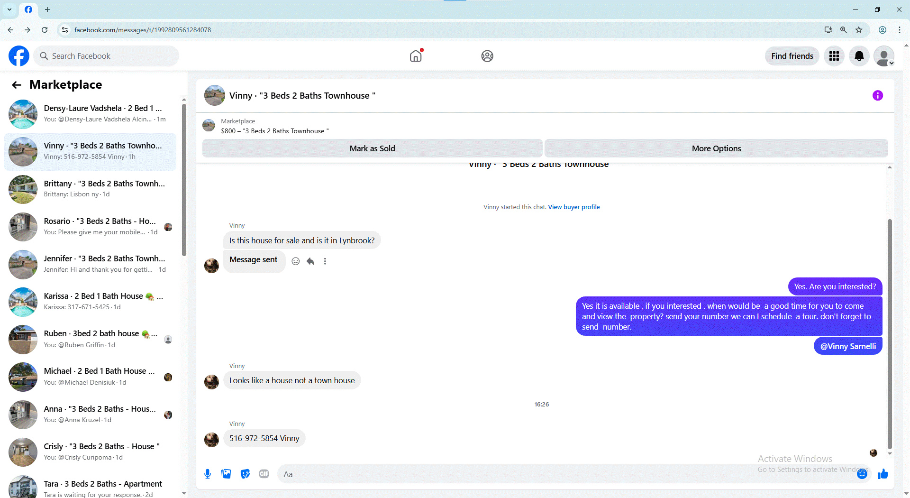Viewport: 910px width, 498px height.
Task: Focus the Search Facebook field
Action: (x=106, y=56)
